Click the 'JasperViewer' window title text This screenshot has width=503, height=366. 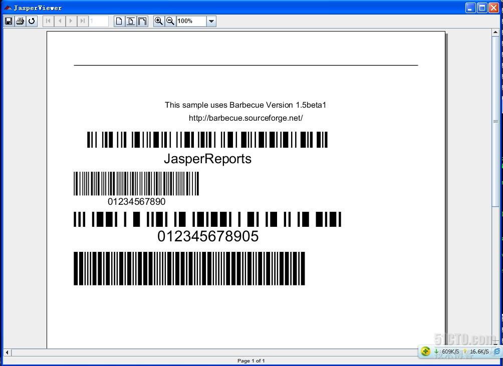tap(38, 8)
